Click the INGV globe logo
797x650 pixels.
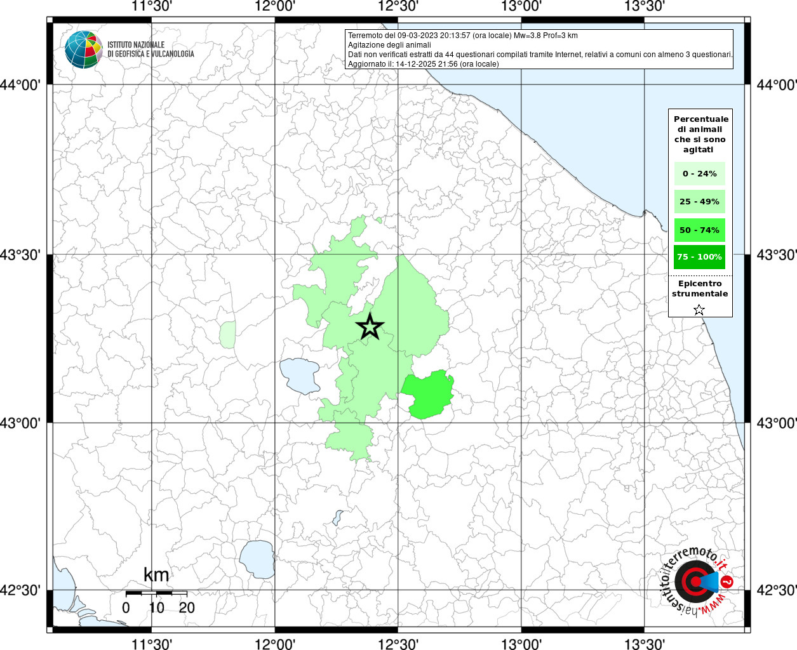click(x=84, y=50)
